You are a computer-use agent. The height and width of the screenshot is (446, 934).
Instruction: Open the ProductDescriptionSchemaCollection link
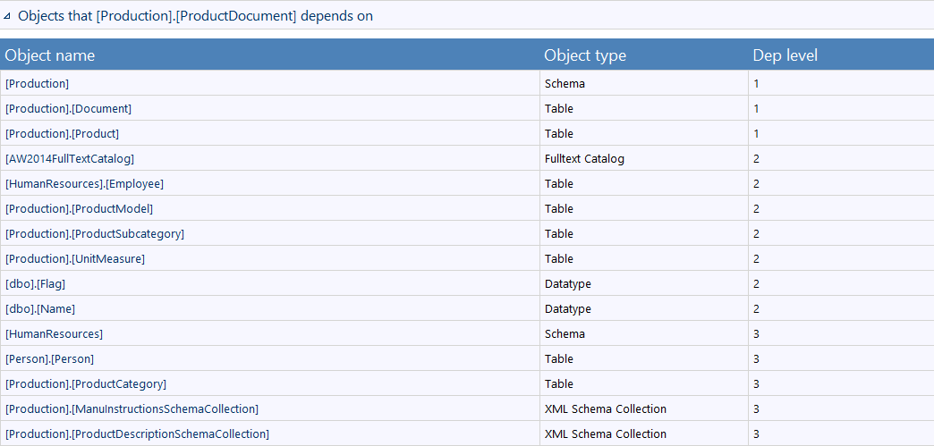(137, 434)
